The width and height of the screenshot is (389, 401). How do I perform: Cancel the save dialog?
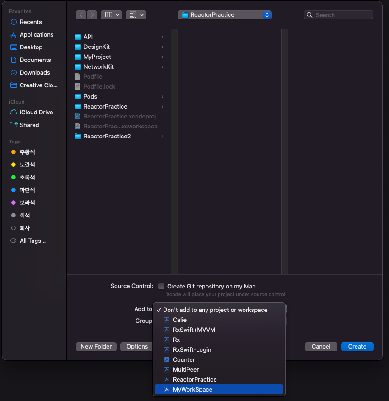click(321, 347)
